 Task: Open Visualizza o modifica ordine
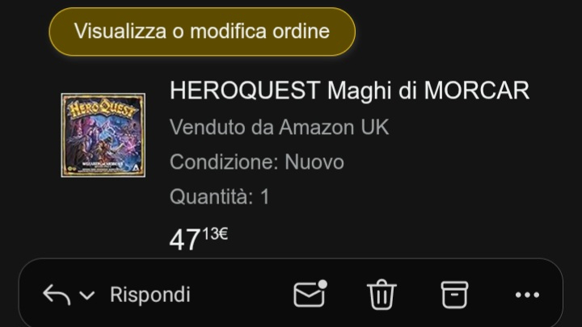tap(202, 31)
